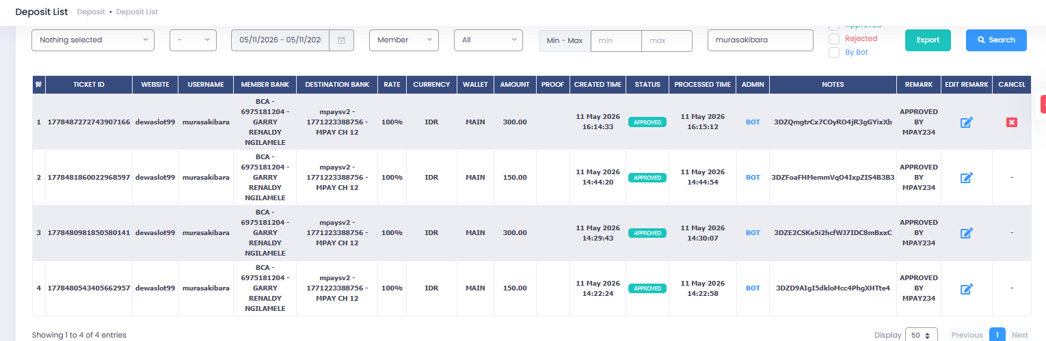The image size is (1046, 341).
Task: Open the Display 50 entries selector
Action: tap(922, 335)
